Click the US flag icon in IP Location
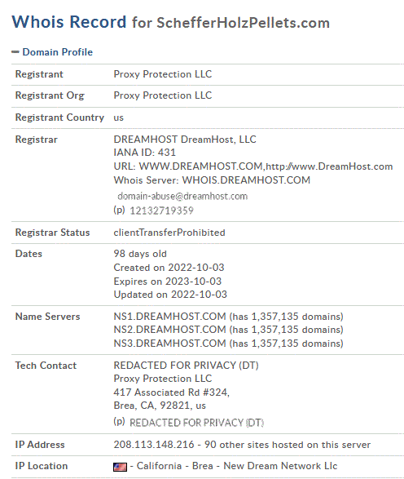 pyautogui.click(x=120, y=467)
